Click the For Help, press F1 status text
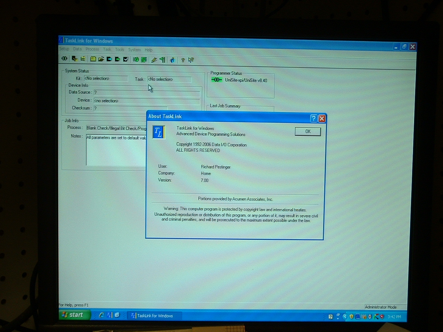 click(x=74, y=305)
